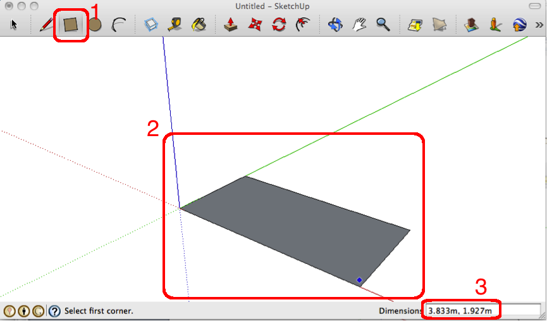Choose the red Move tool
Image resolution: width=547 pixels, height=321 pixels.
point(255,25)
